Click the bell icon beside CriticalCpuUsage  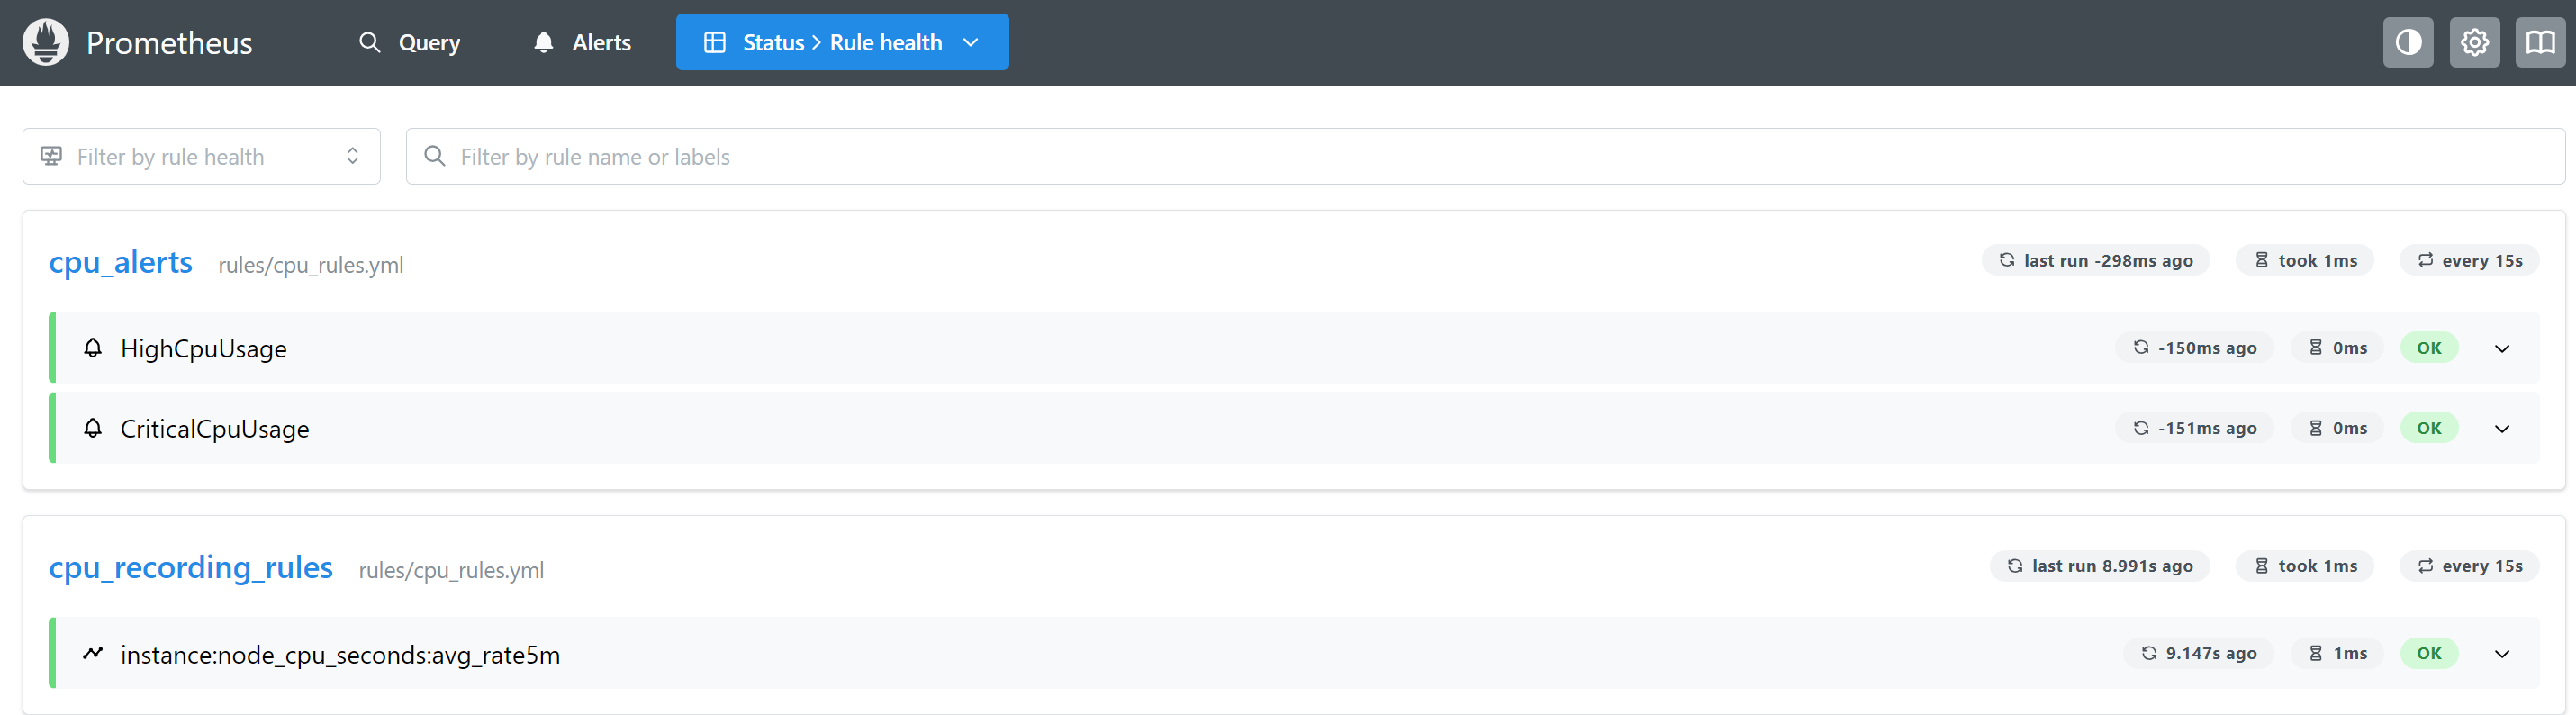93,428
